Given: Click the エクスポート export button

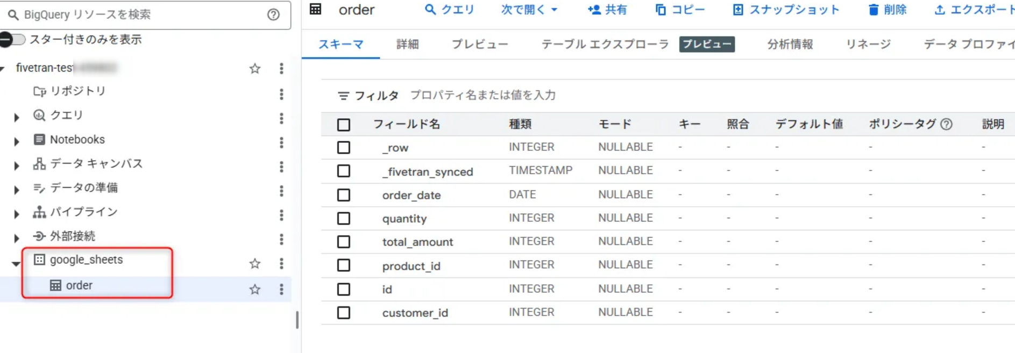Looking at the screenshot, I should pyautogui.click(x=974, y=10).
